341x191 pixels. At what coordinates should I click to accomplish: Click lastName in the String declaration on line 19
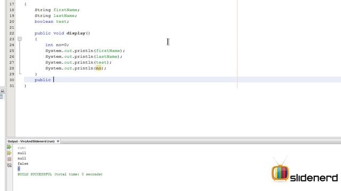(x=64, y=16)
